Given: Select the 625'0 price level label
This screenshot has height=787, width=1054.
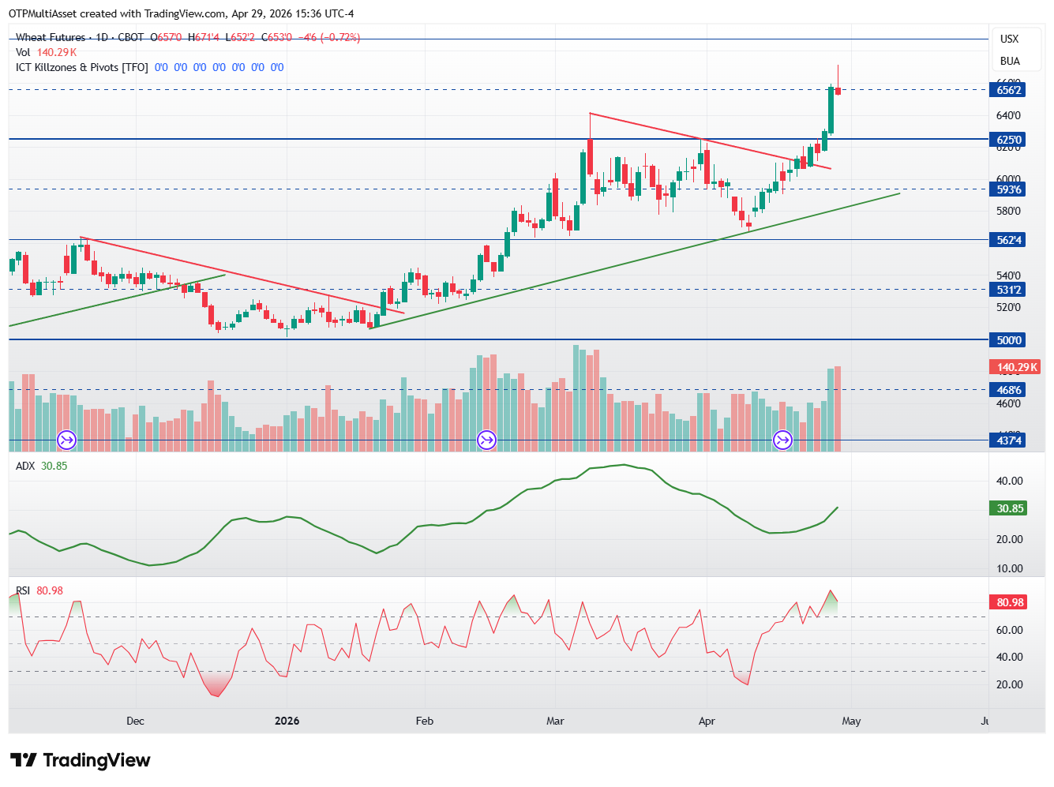Looking at the screenshot, I should point(1007,140).
